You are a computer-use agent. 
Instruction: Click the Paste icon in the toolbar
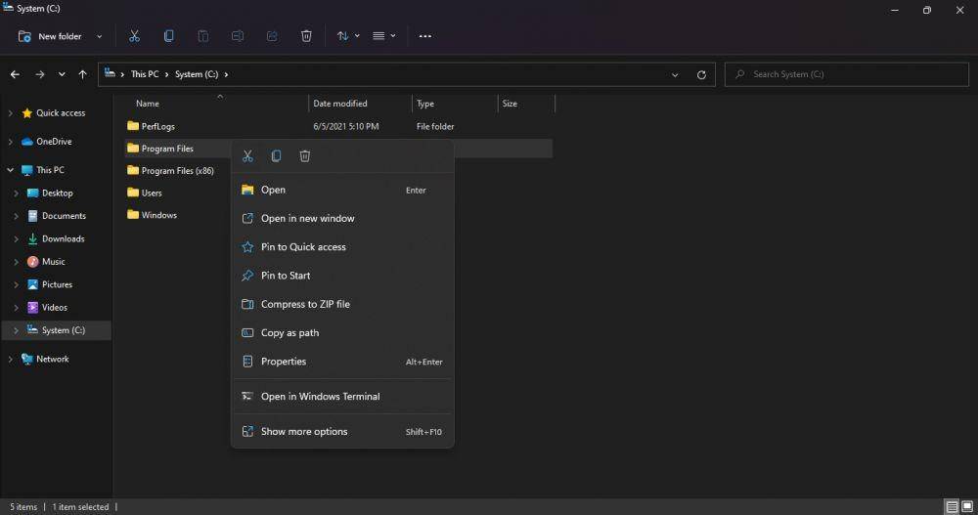[203, 36]
